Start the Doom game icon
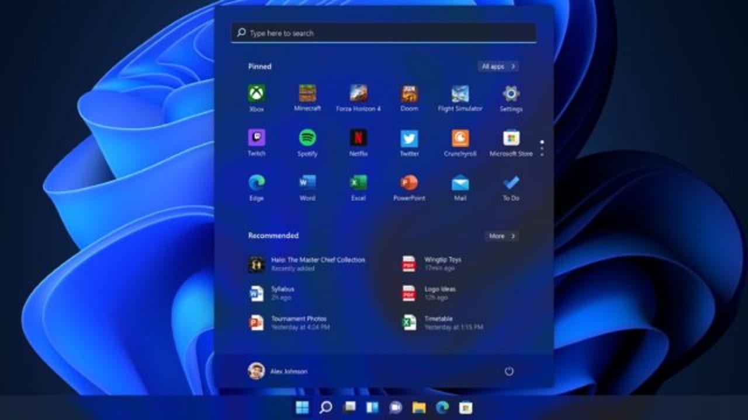This screenshot has width=748, height=420. click(x=409, y=98)
